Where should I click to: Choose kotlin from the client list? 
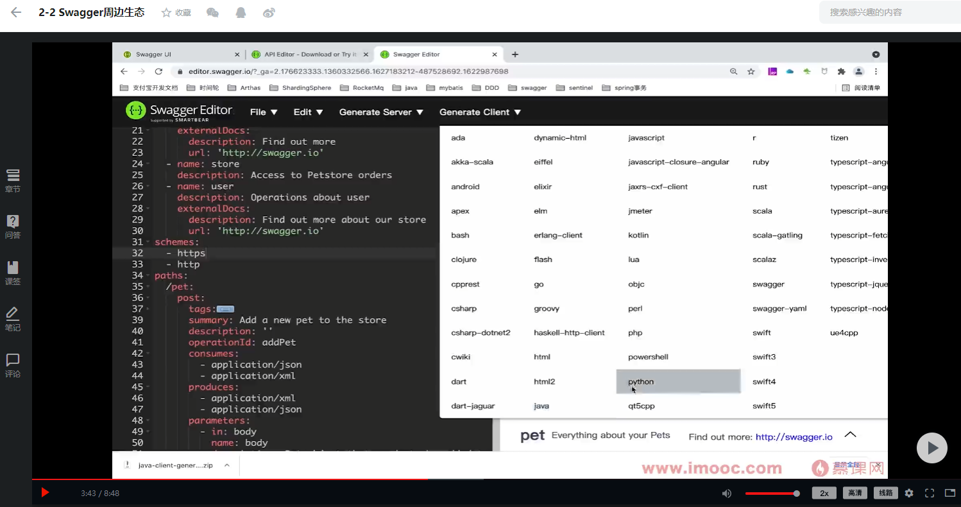[638, 236]
